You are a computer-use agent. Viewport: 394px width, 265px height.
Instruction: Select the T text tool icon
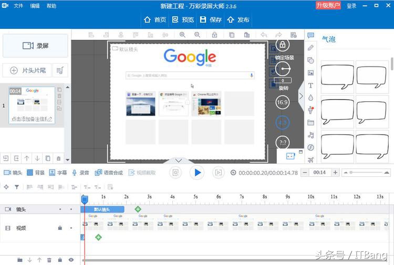(x=310, y=86)
